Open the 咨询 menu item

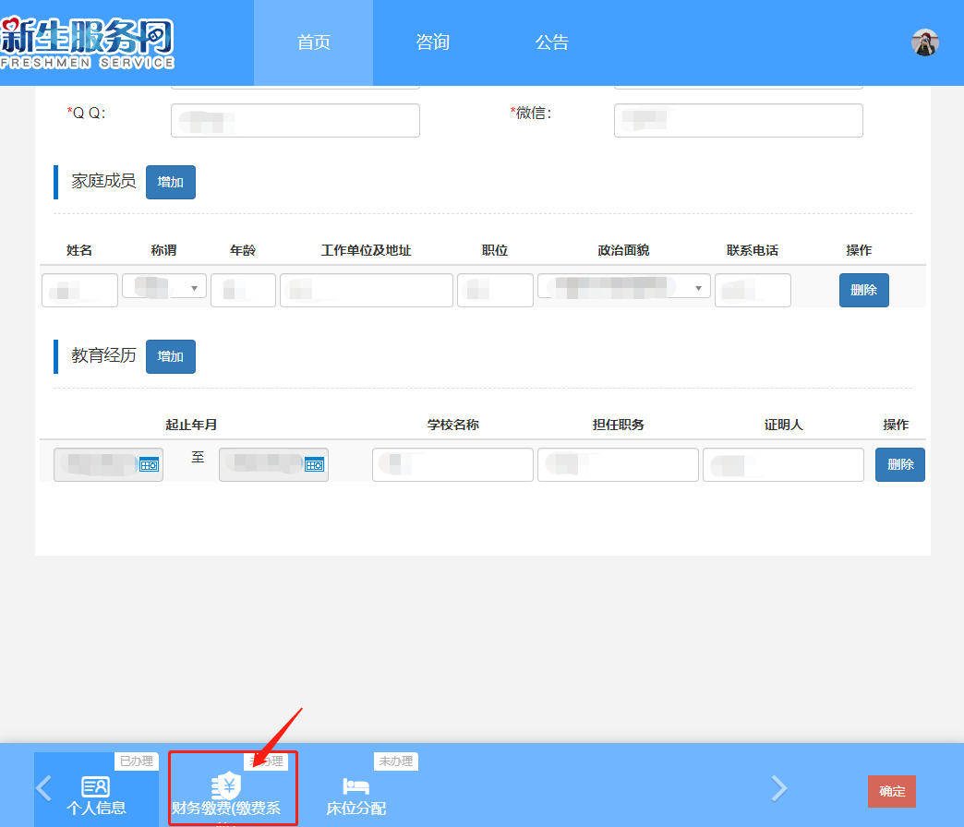pos(432,42)
